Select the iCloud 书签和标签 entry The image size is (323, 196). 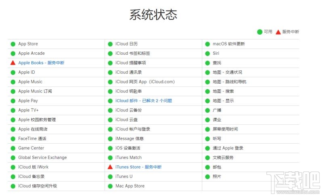(133, 54)
